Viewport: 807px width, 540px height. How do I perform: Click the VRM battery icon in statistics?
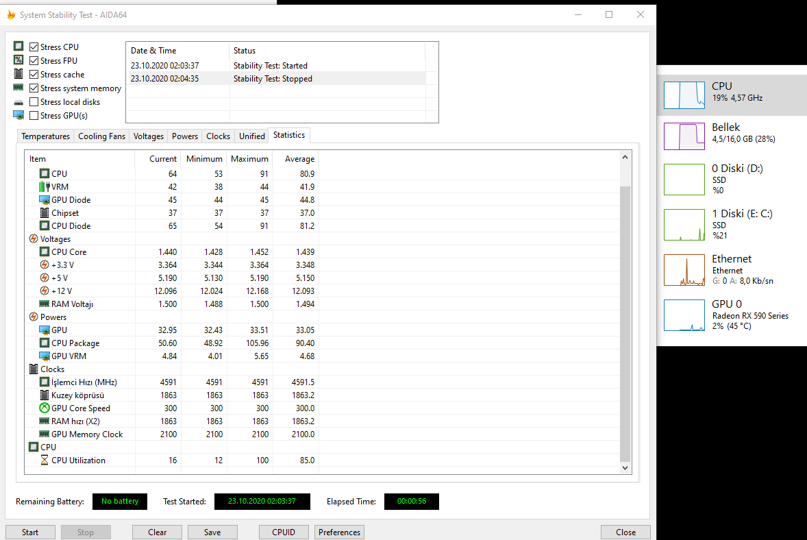coord(45,186)
